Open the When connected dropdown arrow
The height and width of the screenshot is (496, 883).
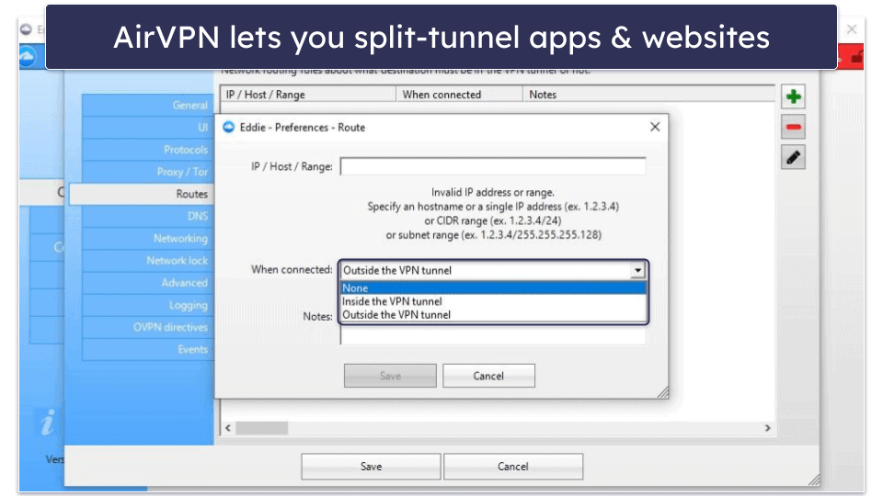637,270
